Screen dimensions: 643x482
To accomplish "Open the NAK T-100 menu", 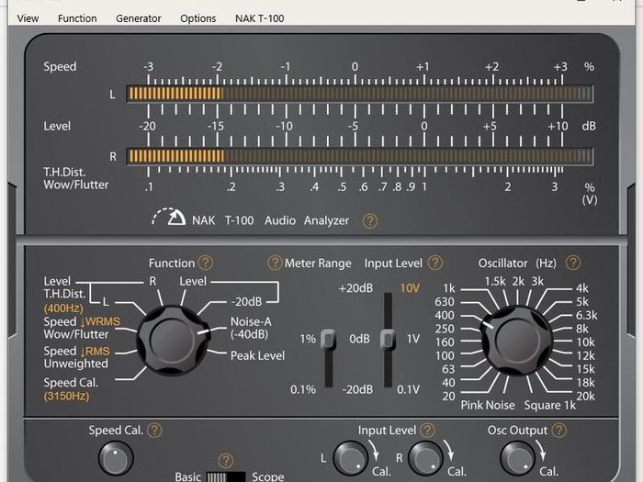I will 260,18.
